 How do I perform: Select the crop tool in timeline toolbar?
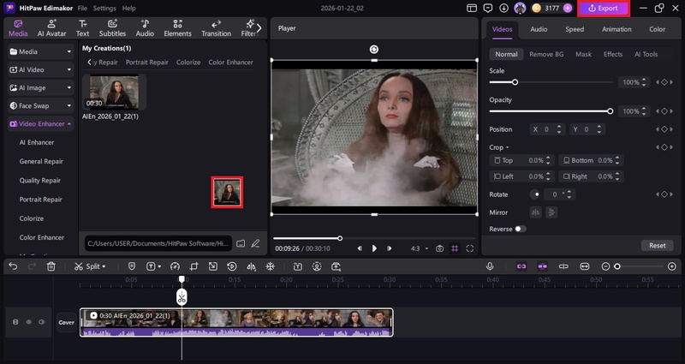tap(194, 266)
